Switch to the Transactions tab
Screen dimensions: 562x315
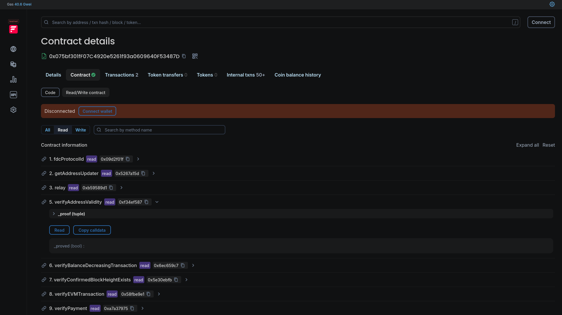pos(121,75)
